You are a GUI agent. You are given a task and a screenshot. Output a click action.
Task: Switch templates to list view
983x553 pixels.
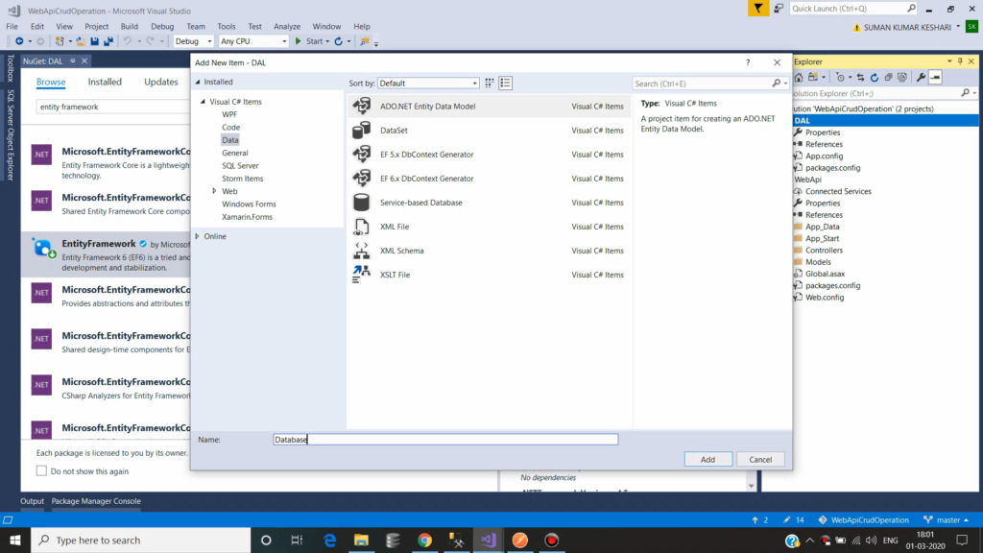pos(505,83)
